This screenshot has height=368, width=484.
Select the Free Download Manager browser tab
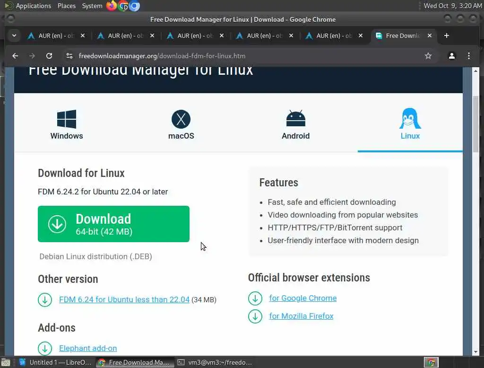404,35
